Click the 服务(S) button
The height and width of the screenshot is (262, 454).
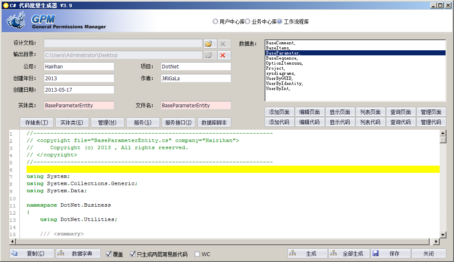pos(143,123)
